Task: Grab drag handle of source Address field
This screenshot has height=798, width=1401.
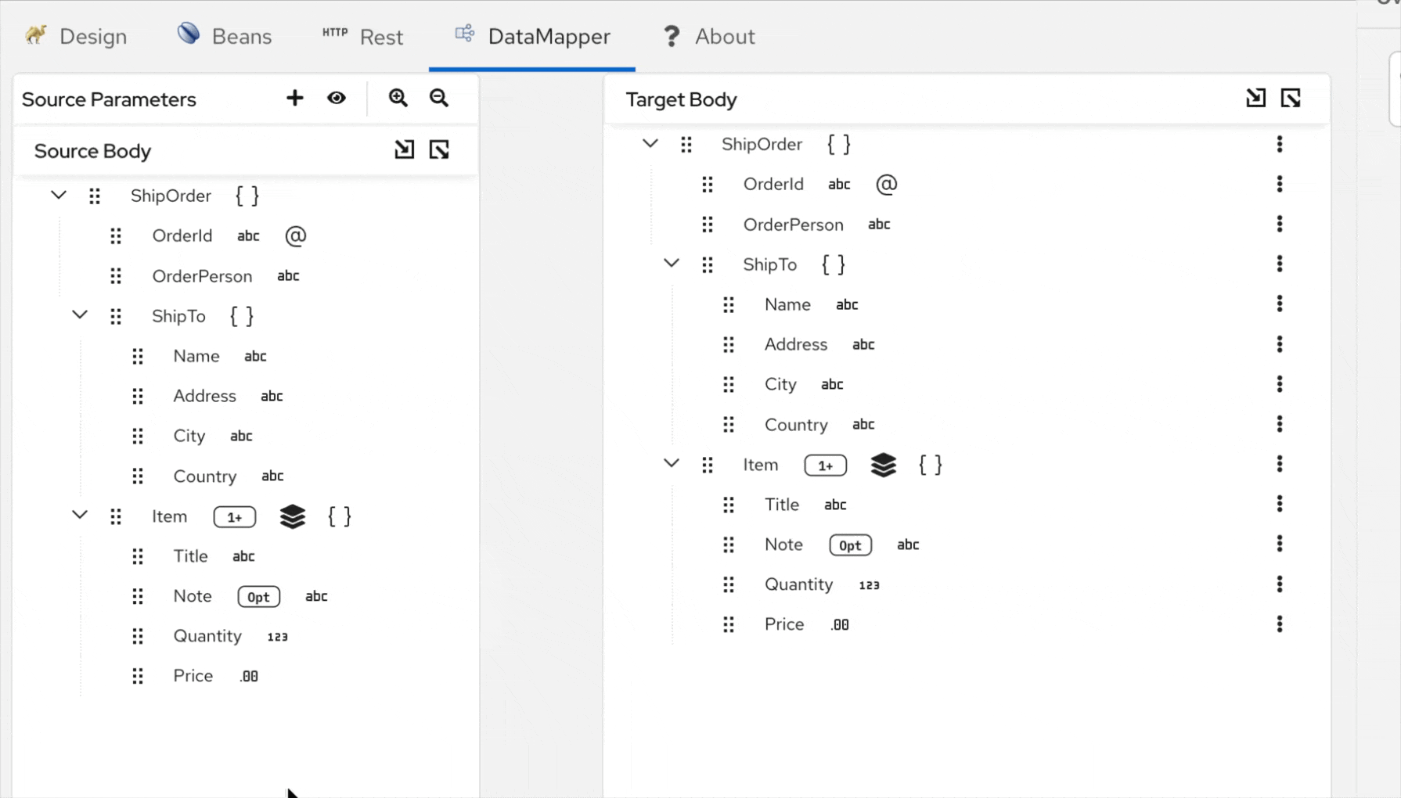Action: coord(138,396)
